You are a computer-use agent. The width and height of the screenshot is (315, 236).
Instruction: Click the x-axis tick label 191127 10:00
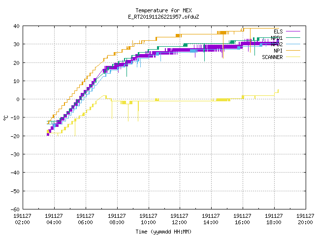tap(148, 219)
